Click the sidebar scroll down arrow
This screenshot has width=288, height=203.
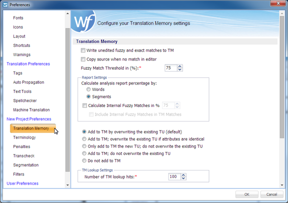(67, 185)
